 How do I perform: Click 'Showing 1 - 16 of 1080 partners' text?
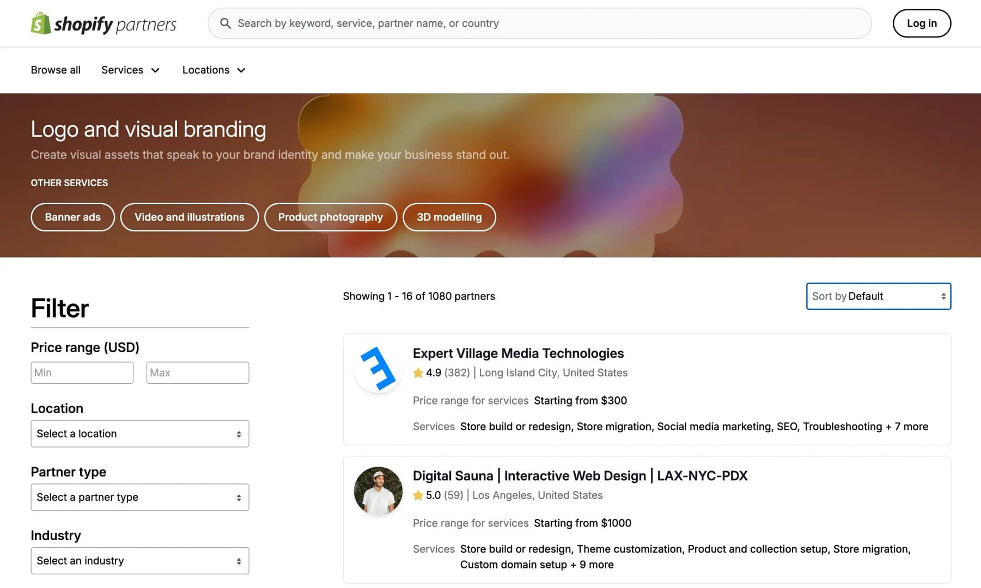coord(419,296)
